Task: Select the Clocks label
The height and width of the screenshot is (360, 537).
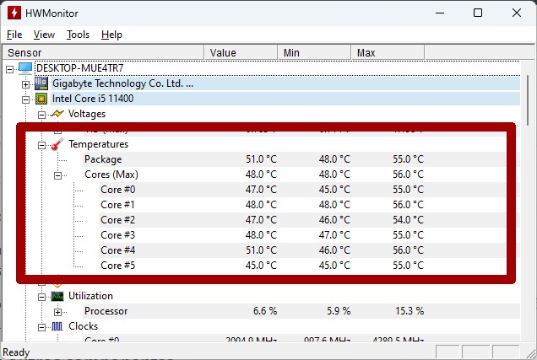Action: (84, 326)
